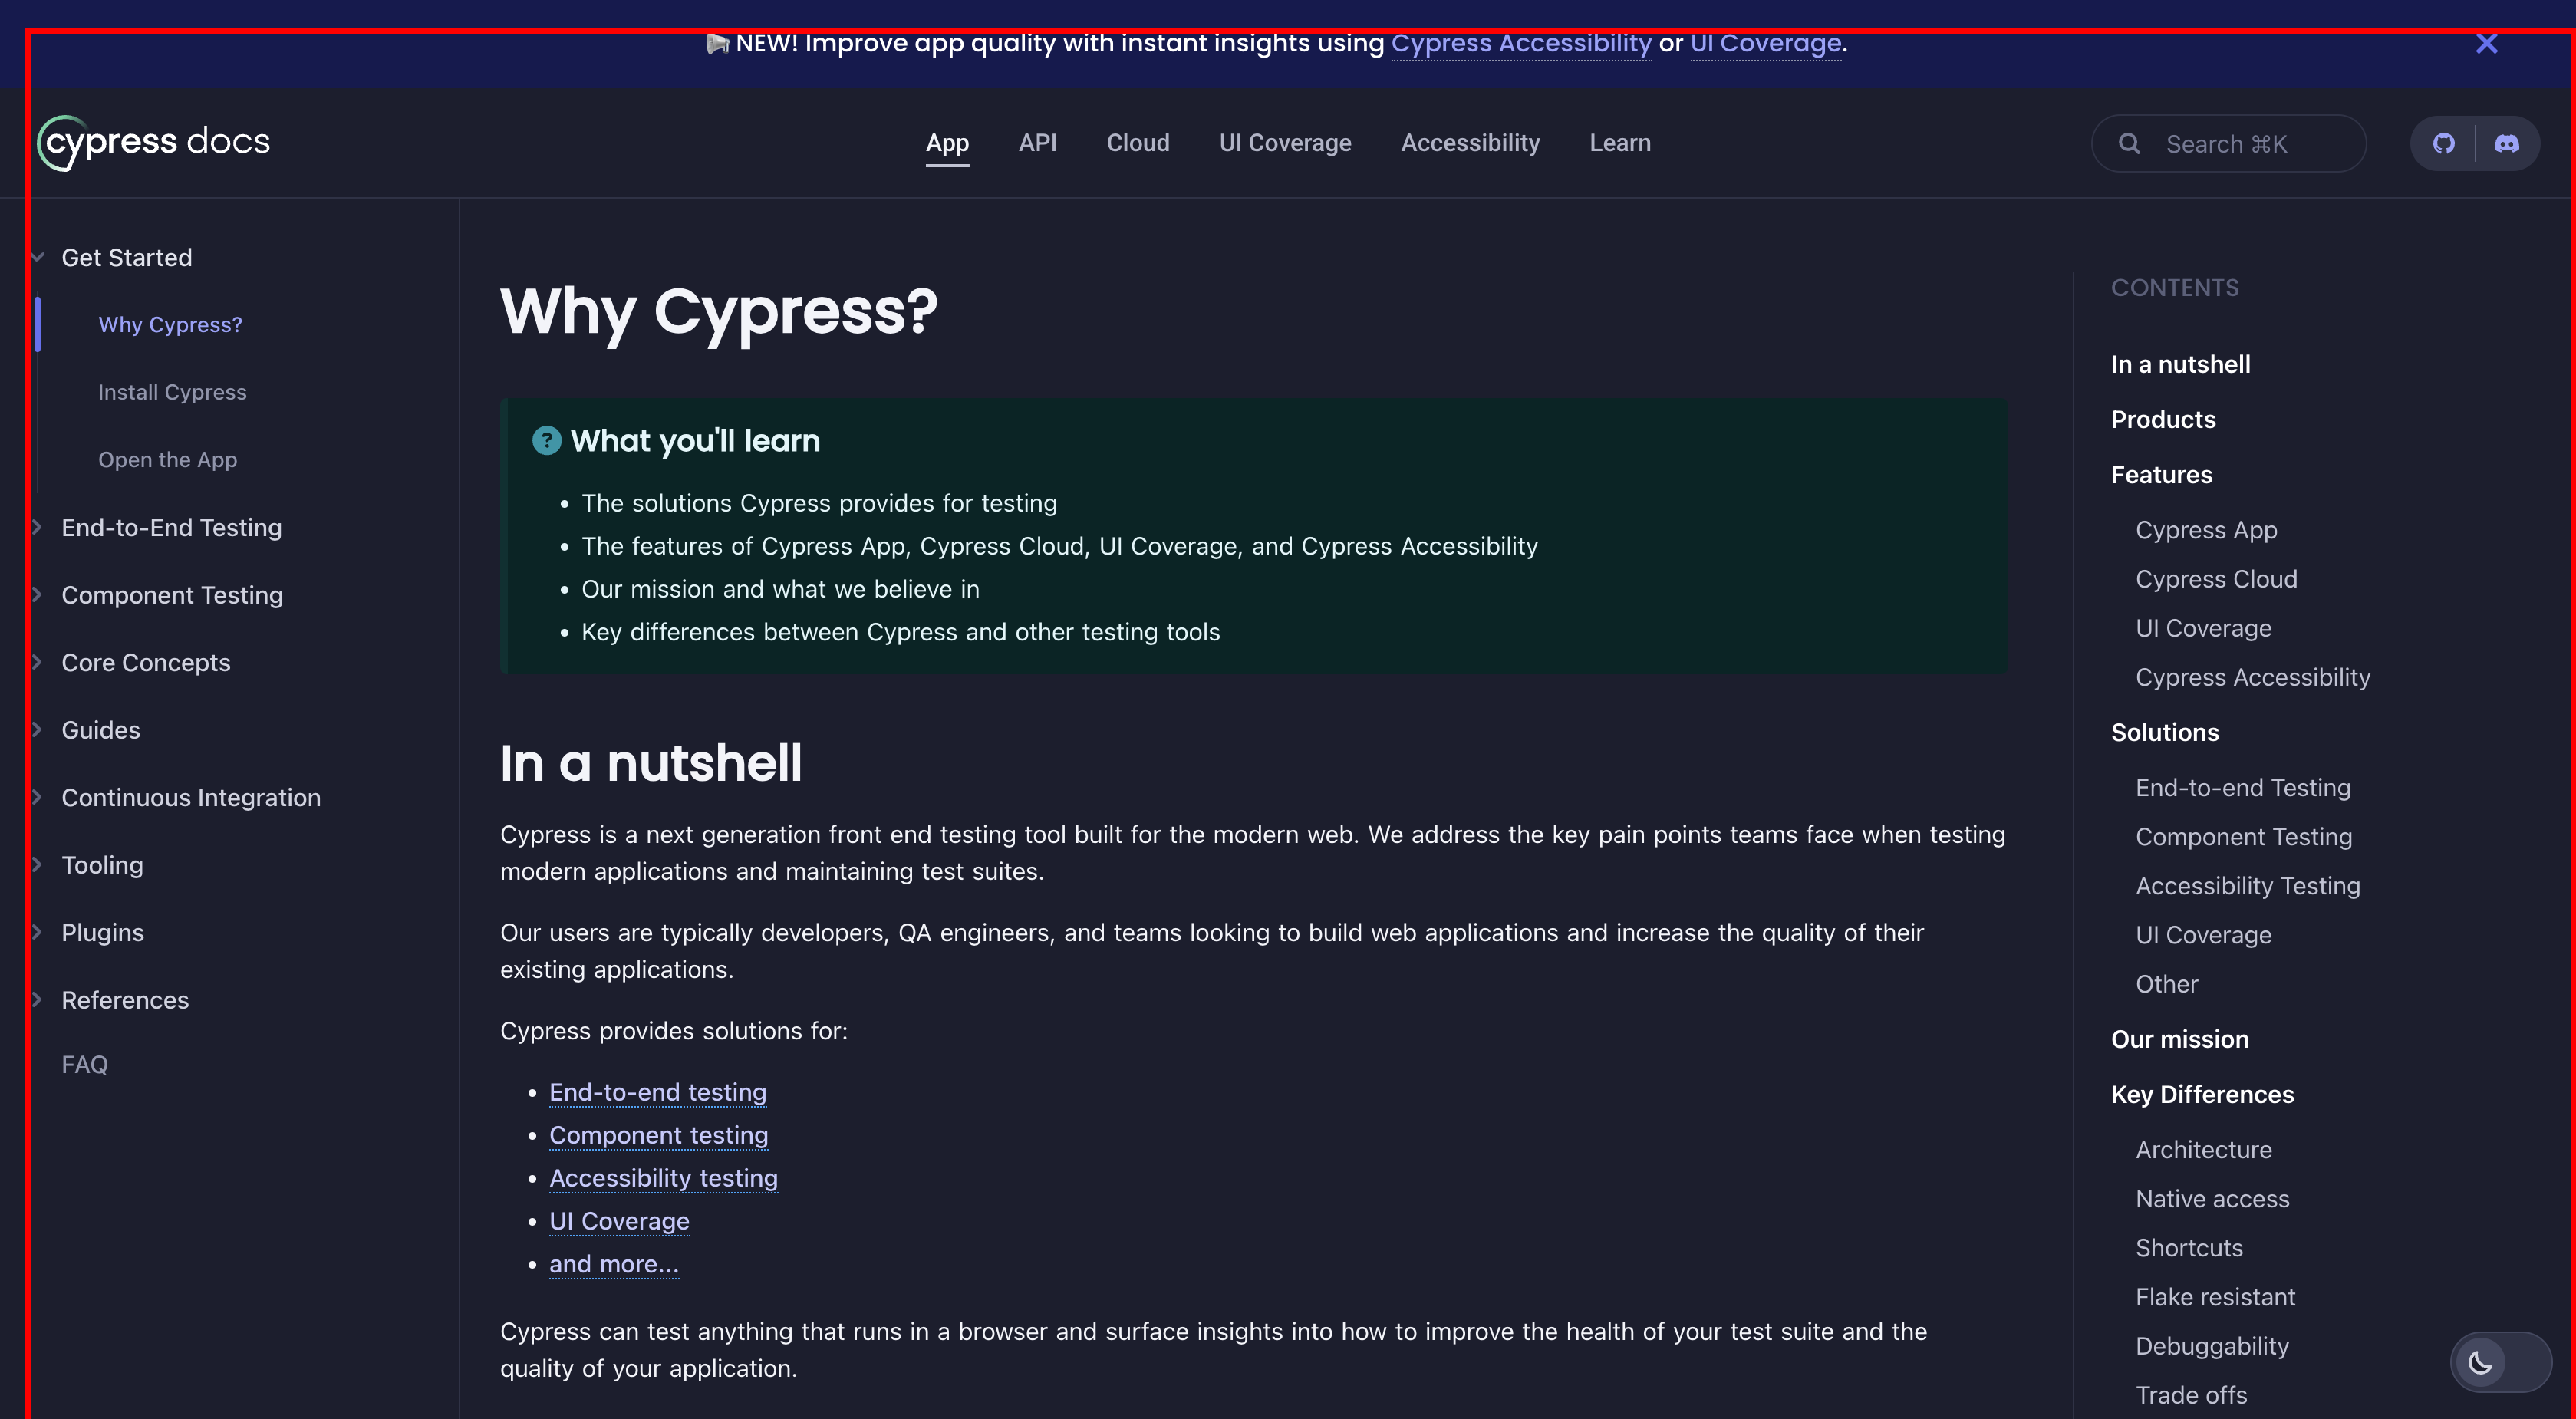
Task: Click the Cypress docs logo
Action: click(x=154, y=143)
